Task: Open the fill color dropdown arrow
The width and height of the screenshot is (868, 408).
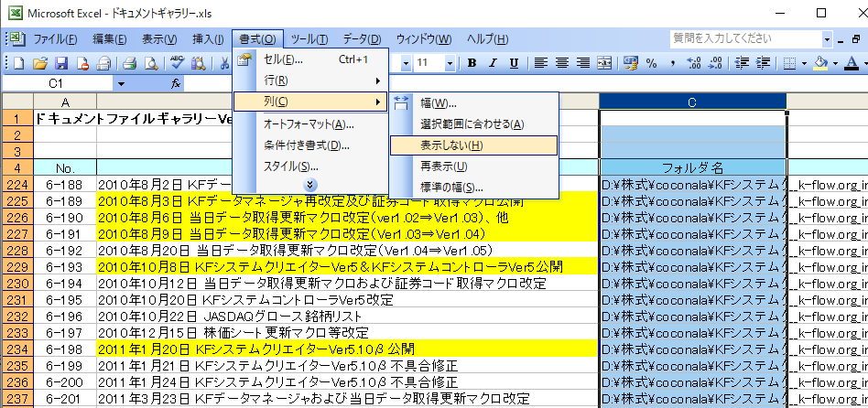Action: tap(835, 63)
